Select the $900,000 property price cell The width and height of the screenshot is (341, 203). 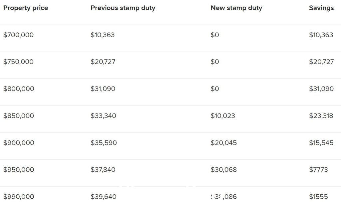[19, 143]
